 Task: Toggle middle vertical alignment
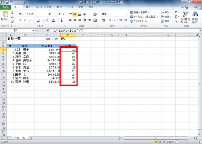(x=75, y=14)
